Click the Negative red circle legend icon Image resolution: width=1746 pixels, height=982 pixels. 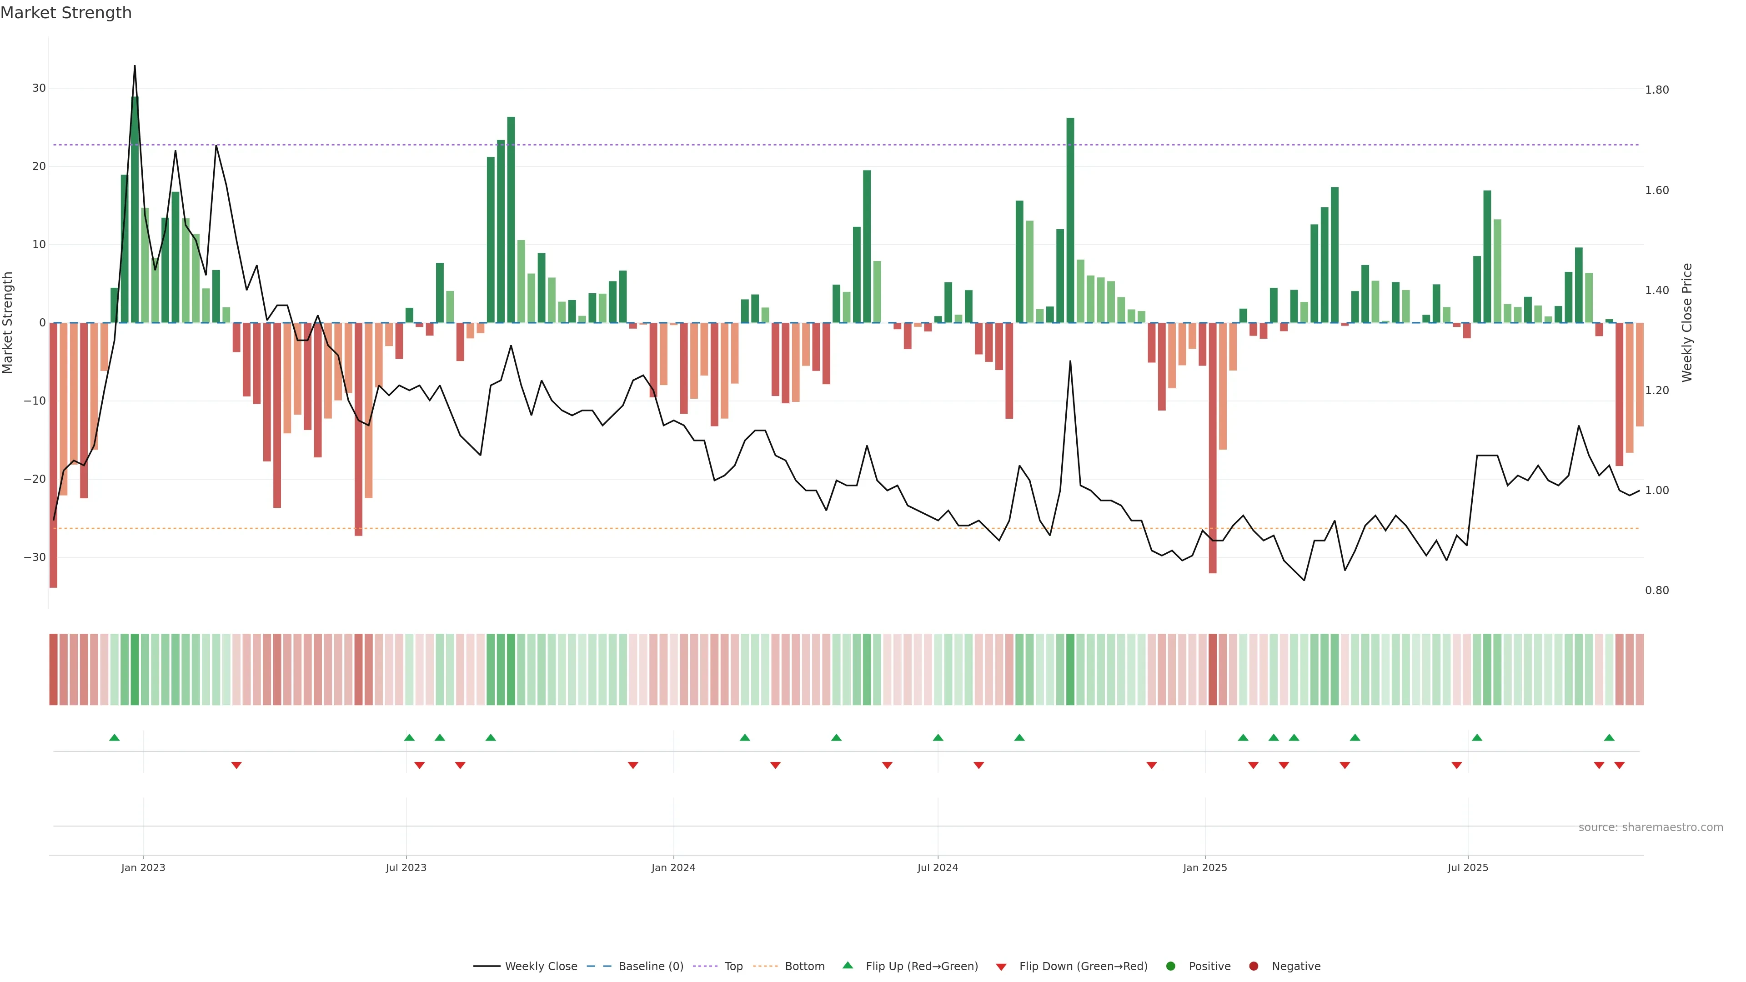(x=1253, y=966)
